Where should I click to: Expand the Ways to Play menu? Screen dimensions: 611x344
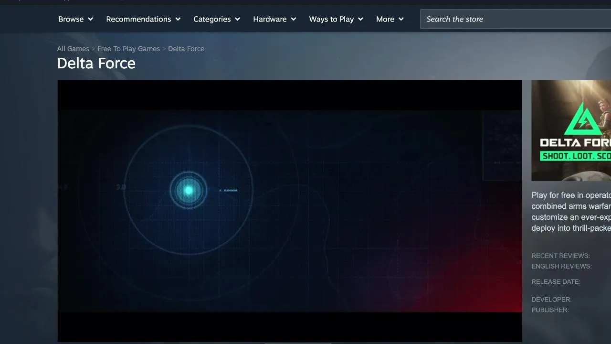336,19
